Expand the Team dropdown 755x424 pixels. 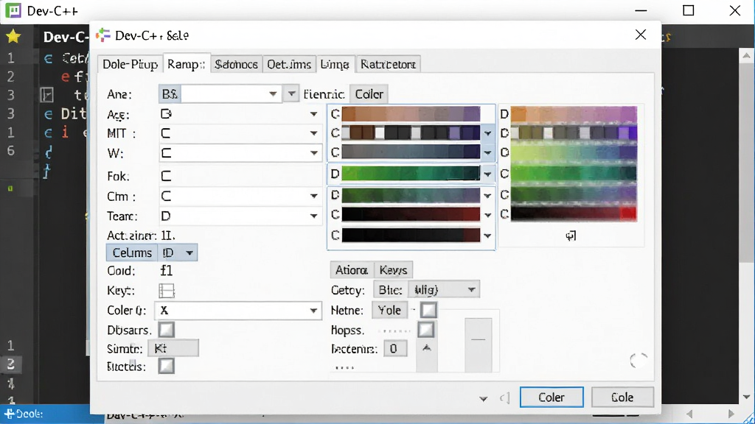pyautogui.click(x=313, y=216)
